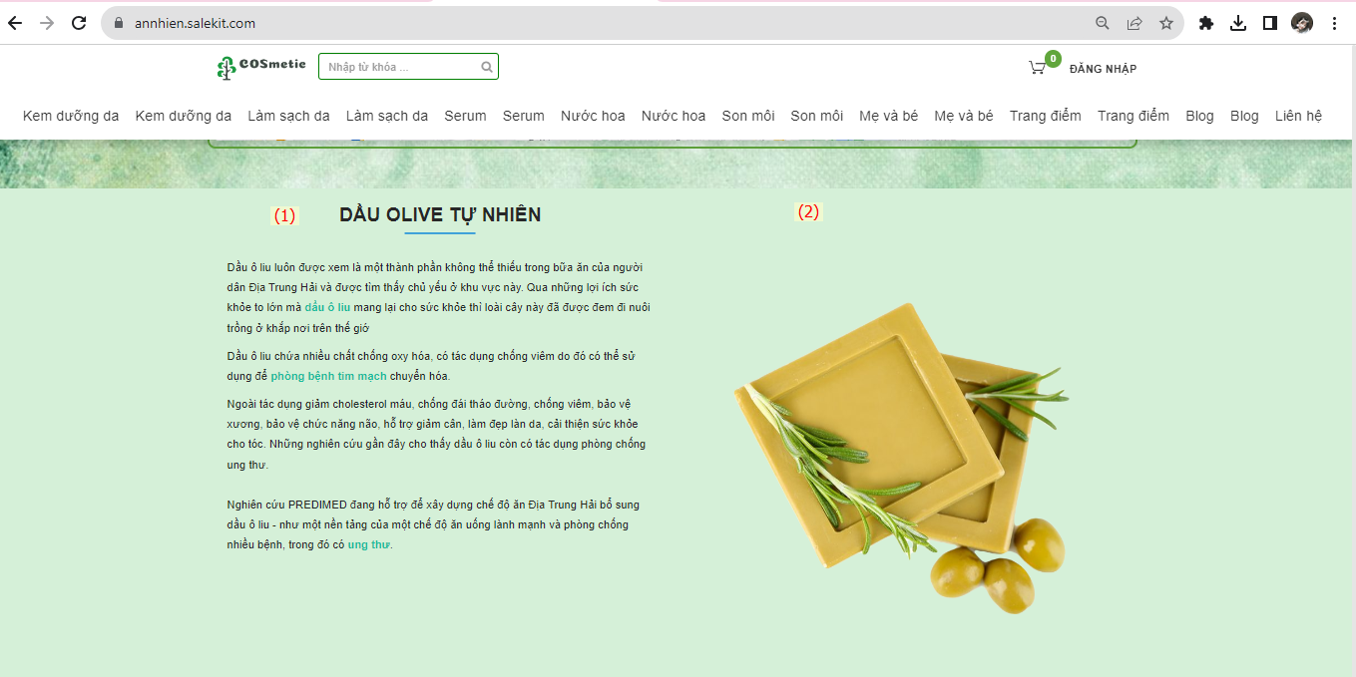Open the shopping cart icon
Screen dimensions: 1356x677
[x=1038, y=68]
